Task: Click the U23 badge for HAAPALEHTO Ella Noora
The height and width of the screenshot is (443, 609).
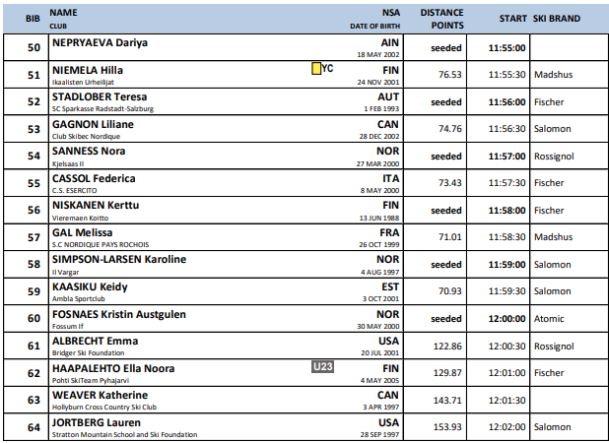Action: [323, 368]
